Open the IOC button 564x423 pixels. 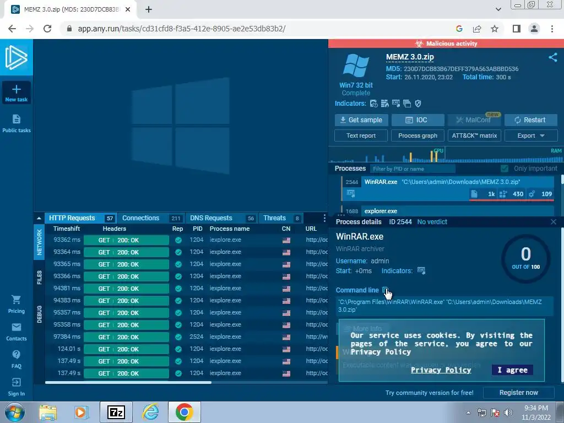417,120
